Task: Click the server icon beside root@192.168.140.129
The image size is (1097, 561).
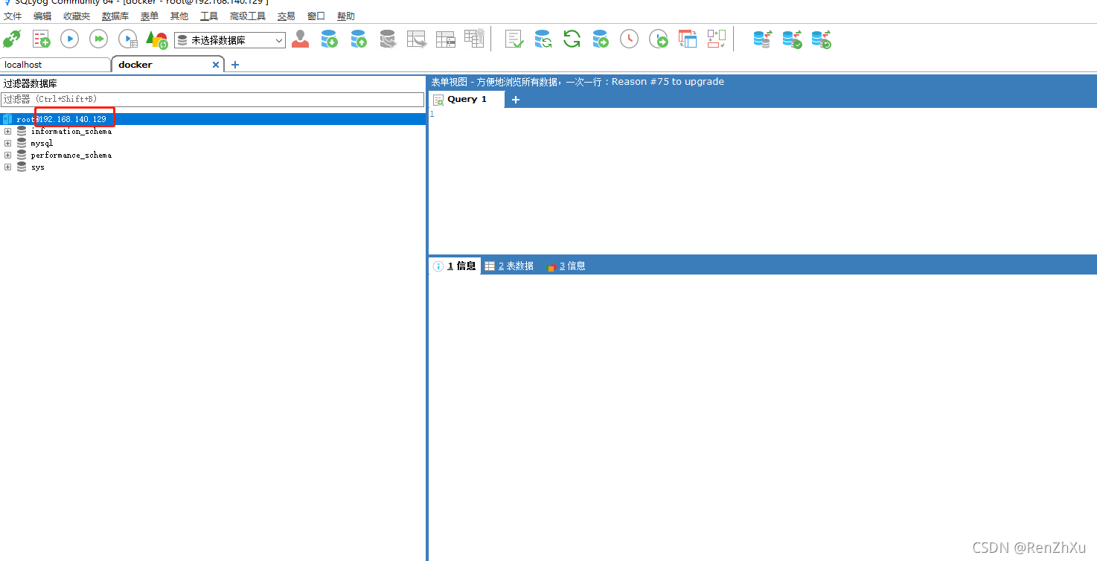Action: [x=7, y=119]
